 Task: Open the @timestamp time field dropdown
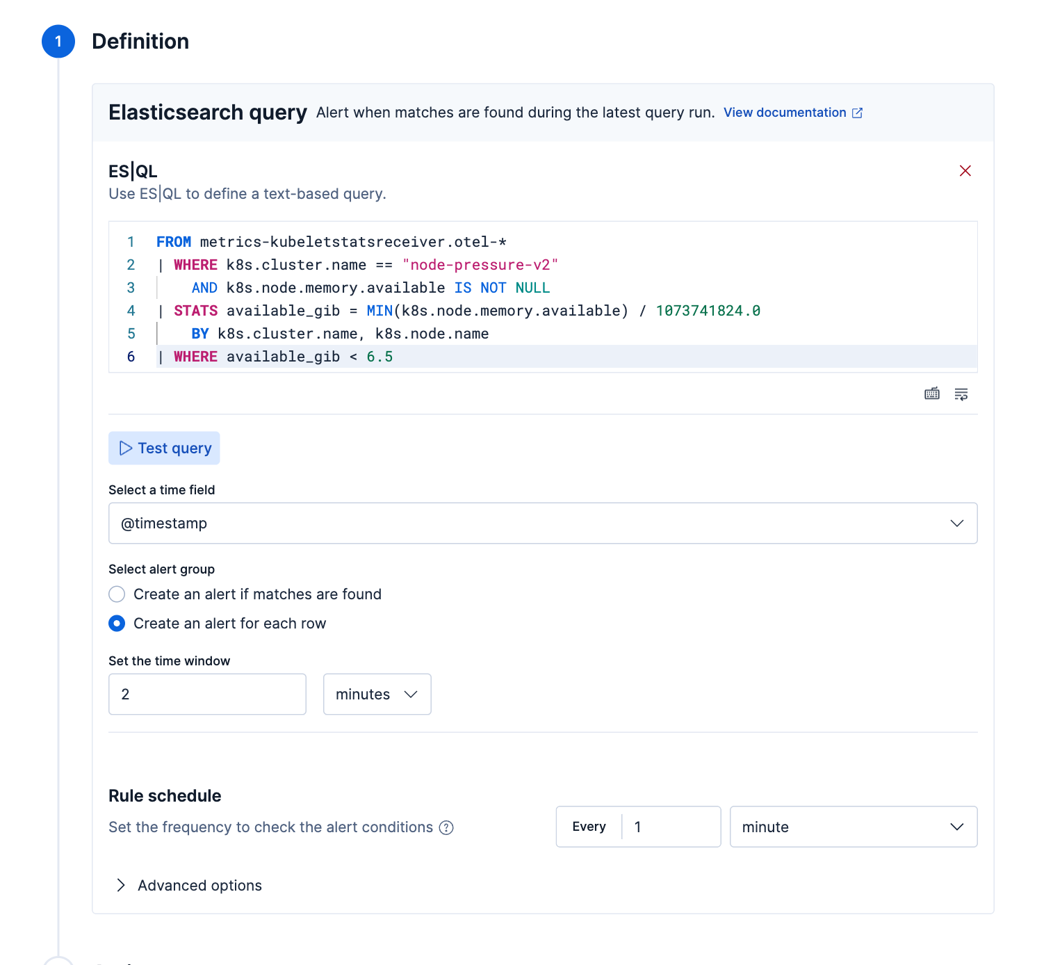pos(543,524)
